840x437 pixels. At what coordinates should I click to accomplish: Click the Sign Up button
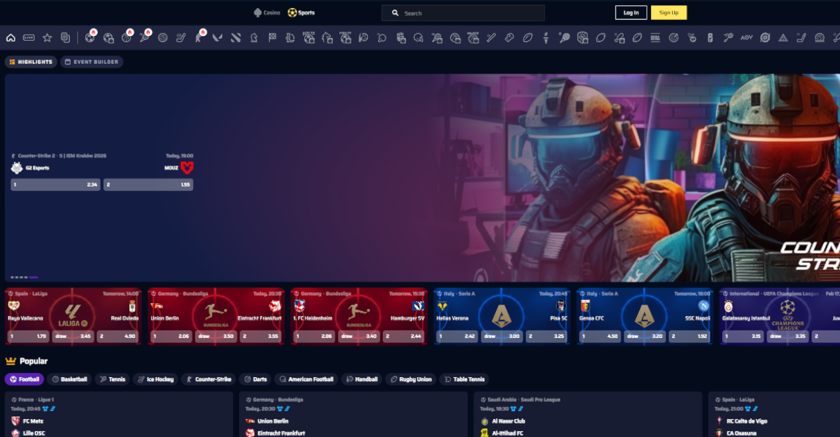pyautogui.click(x=668, y=12)
